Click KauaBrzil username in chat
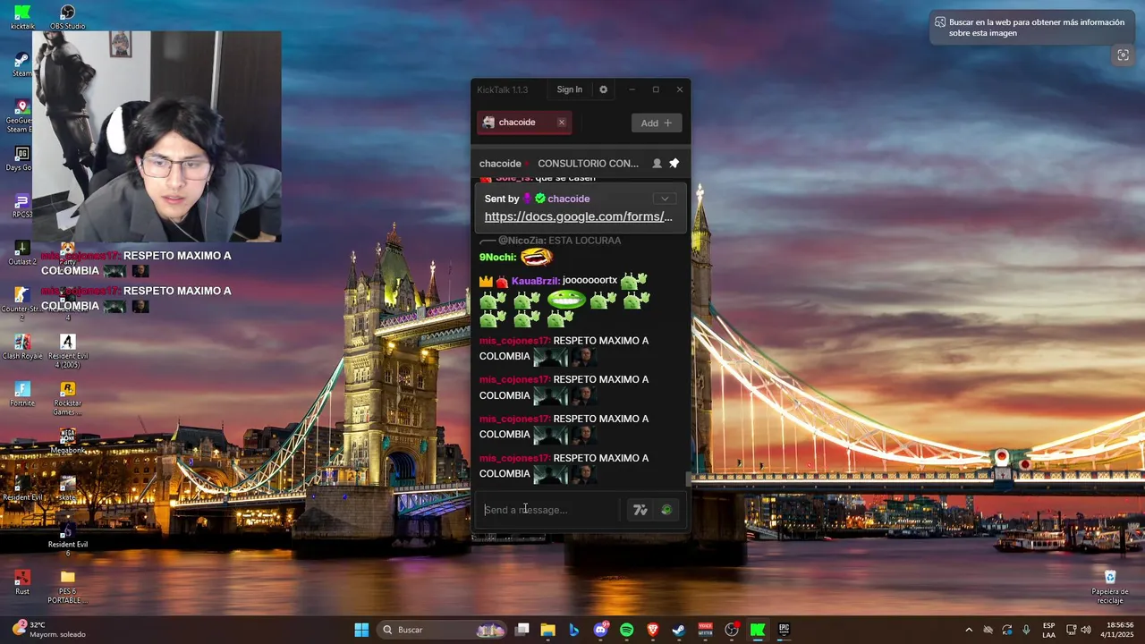 [535, 281]
